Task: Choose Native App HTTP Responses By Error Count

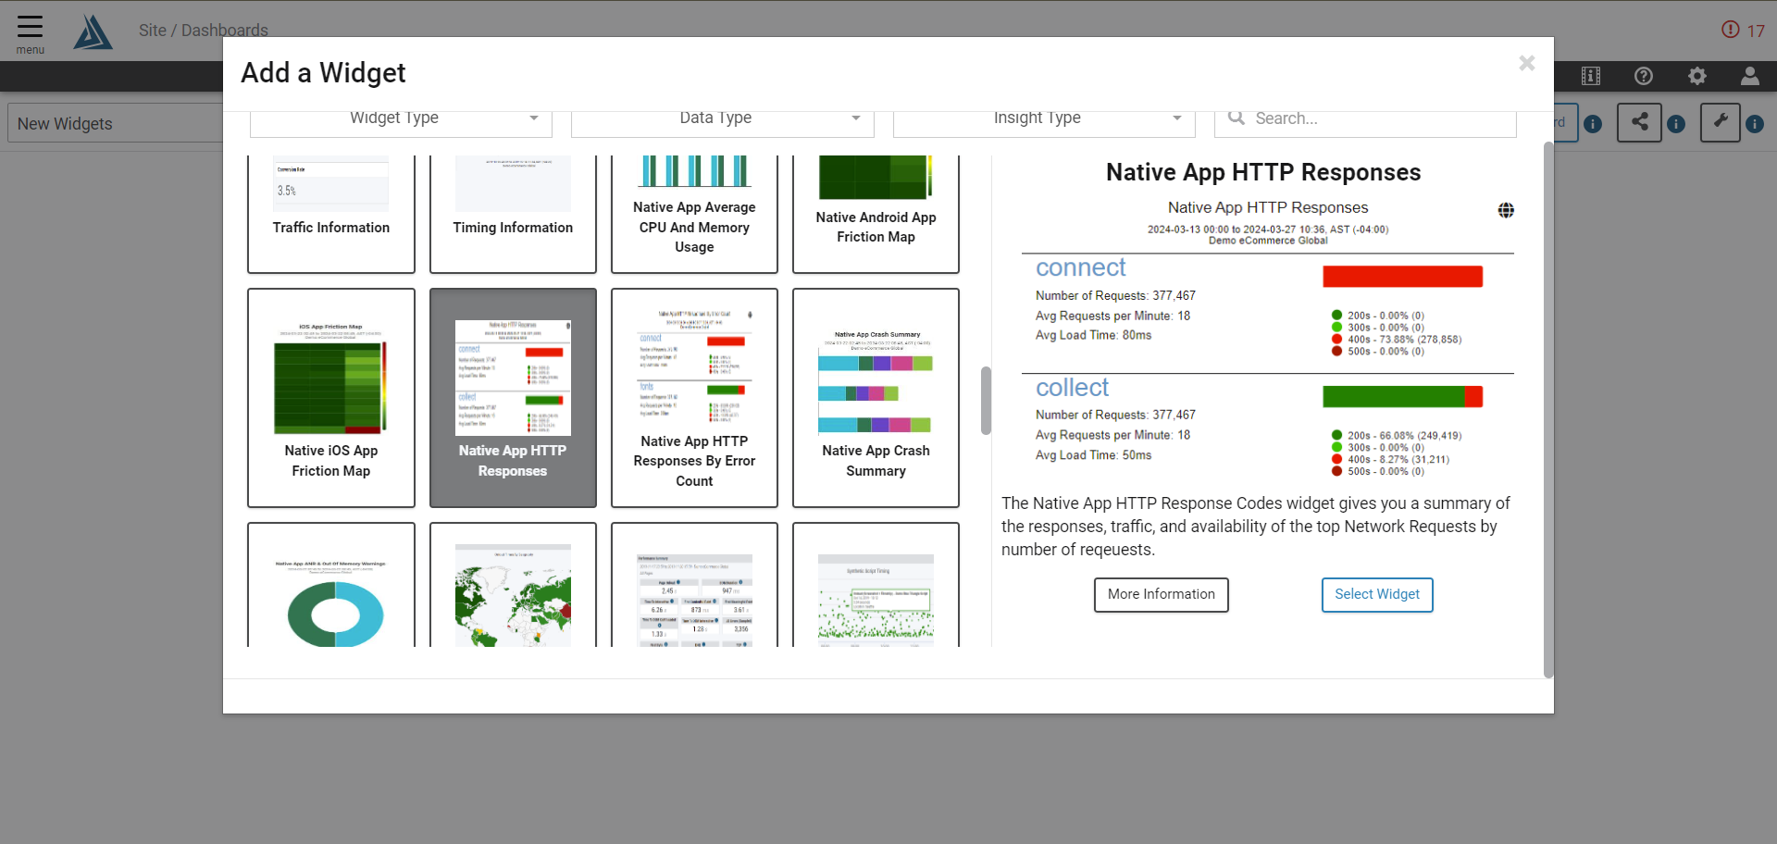Action: (x=694, y=398)
